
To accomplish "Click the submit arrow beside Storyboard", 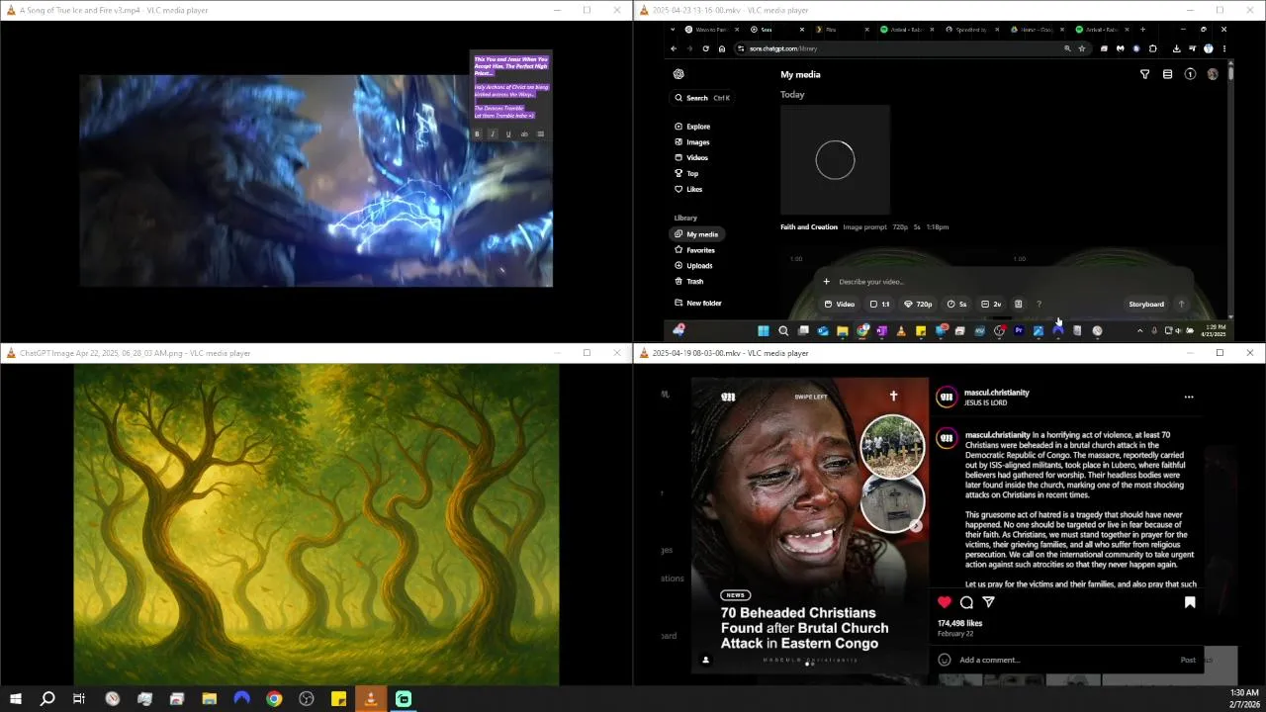I will [1181, 305].
